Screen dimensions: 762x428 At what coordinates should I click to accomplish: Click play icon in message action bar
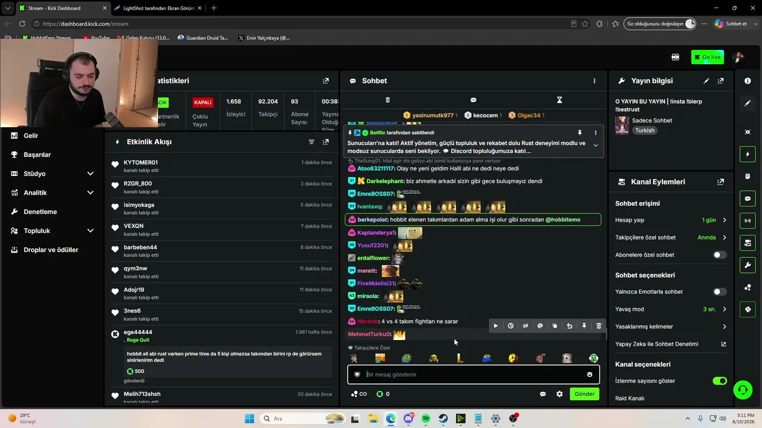[495, 326]
